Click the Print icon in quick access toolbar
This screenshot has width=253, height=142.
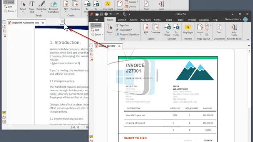[x=106, y=14]
